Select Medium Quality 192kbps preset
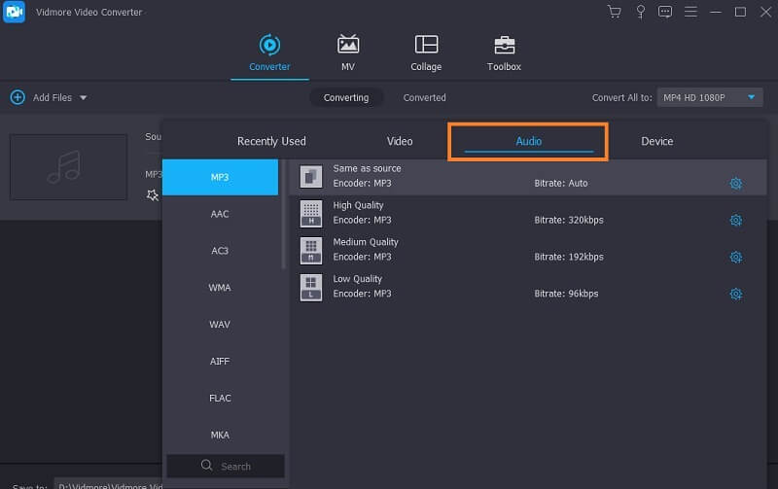This screenshot has height=489, width=778. 467,250
